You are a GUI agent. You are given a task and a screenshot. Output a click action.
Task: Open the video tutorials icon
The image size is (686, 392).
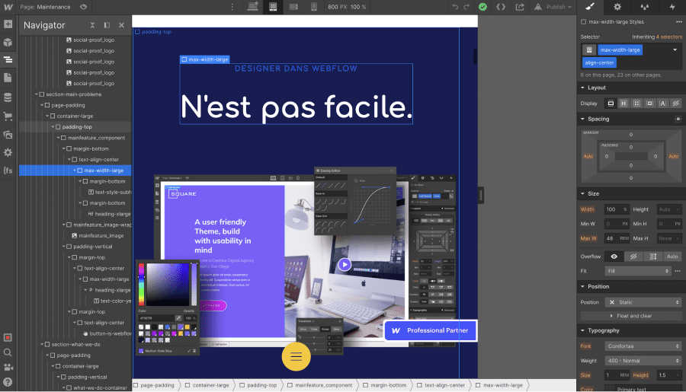[8, 367]
